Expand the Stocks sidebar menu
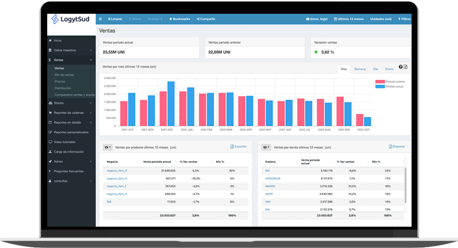Screen dimensions: 458x248 tap(71, 103)
